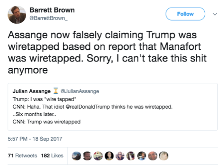Expand the tweet options chevron menu
This screenshot has height=168, width=223.
tap(215, 14)
